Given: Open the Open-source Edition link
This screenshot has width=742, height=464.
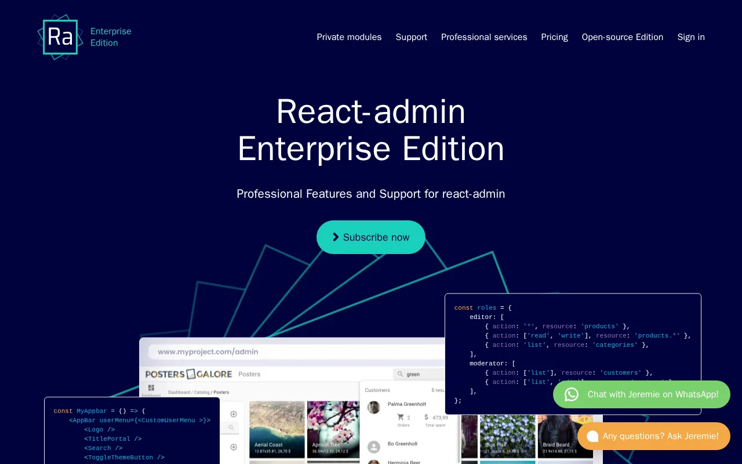Looking at the screenshot, I should 623,37.
